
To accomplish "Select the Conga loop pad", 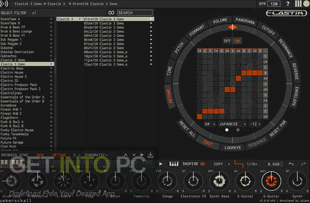I will click(167, 181).
